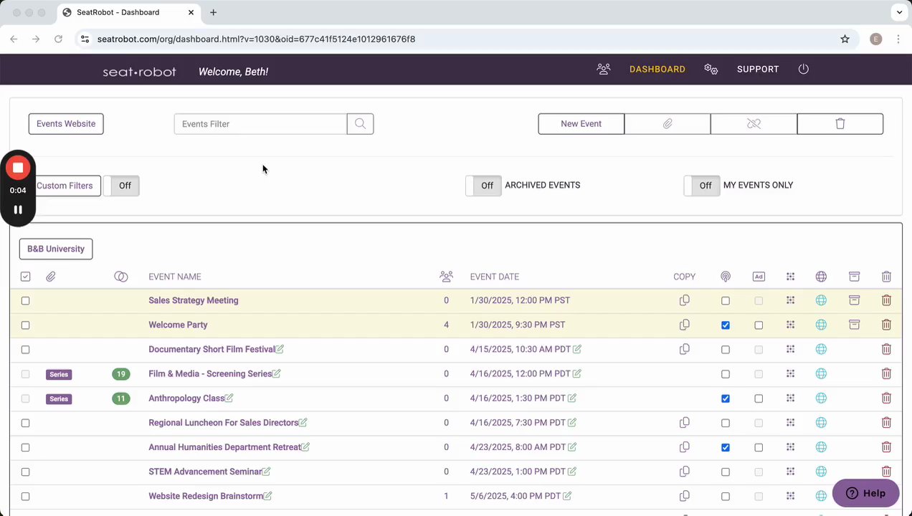Open the Support menu item

coord(758,70)
